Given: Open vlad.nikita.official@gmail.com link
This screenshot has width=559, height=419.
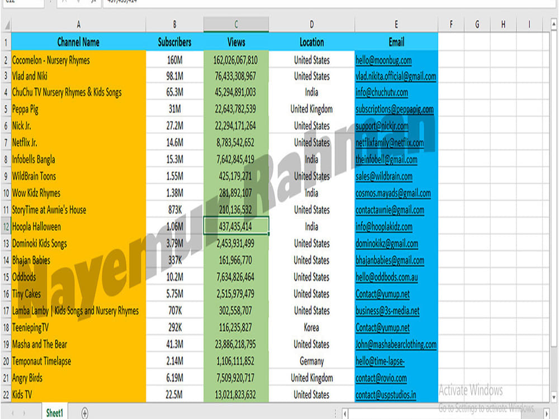Looking at the screenshot, I should (x=396, y=76).
